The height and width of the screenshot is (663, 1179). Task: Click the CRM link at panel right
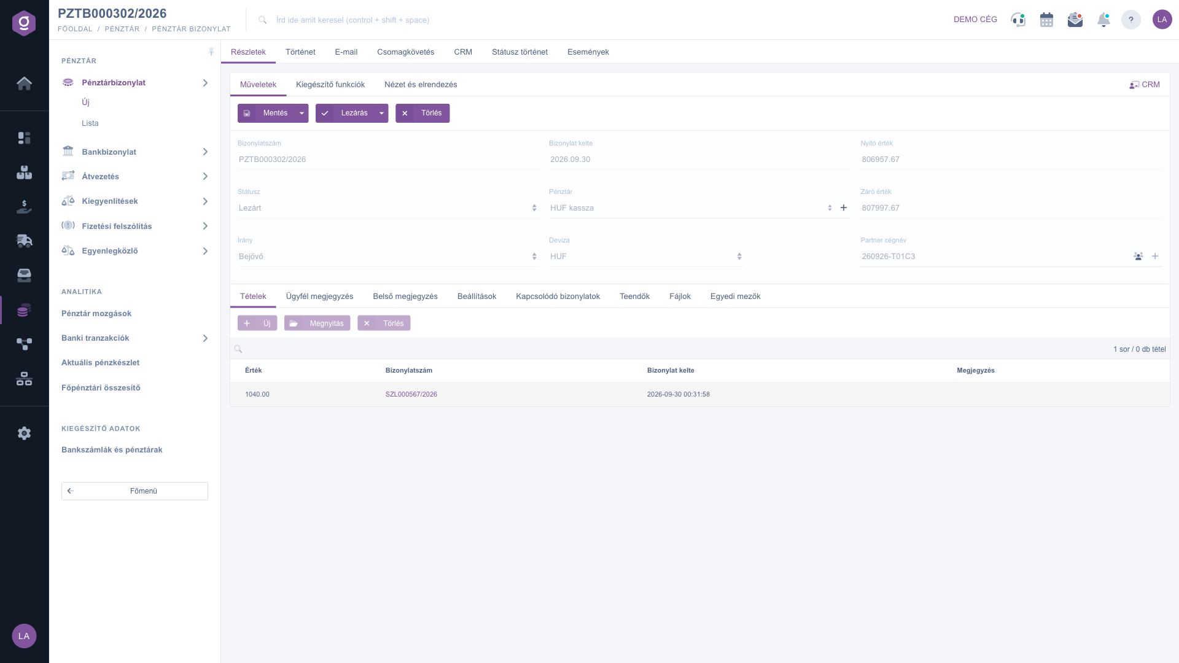1145,85
